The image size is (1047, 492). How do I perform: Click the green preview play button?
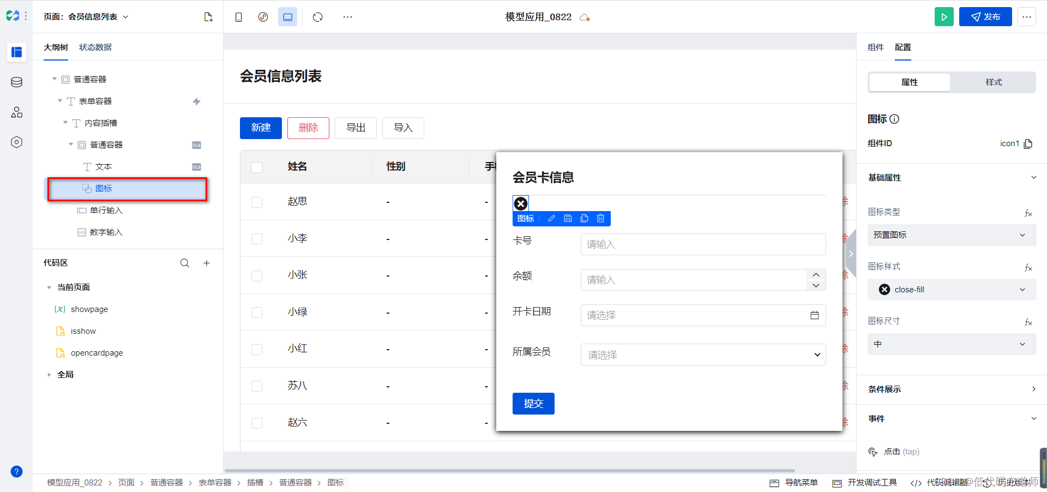tap(944, 17)
